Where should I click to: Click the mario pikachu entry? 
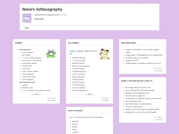[81, 66]
